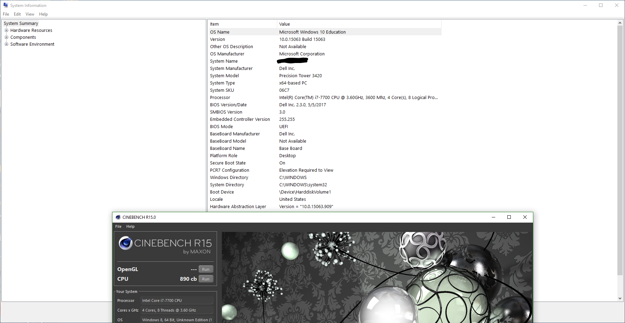Select System Summary in the tree
Image resolution: width=625 pixels, height=323 pixels.
click(x=21, y=24)
